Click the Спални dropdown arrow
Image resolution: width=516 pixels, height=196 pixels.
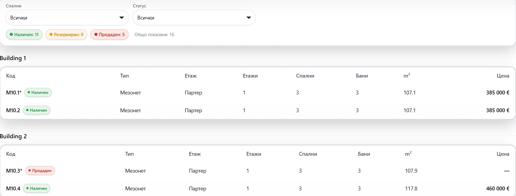121,18
